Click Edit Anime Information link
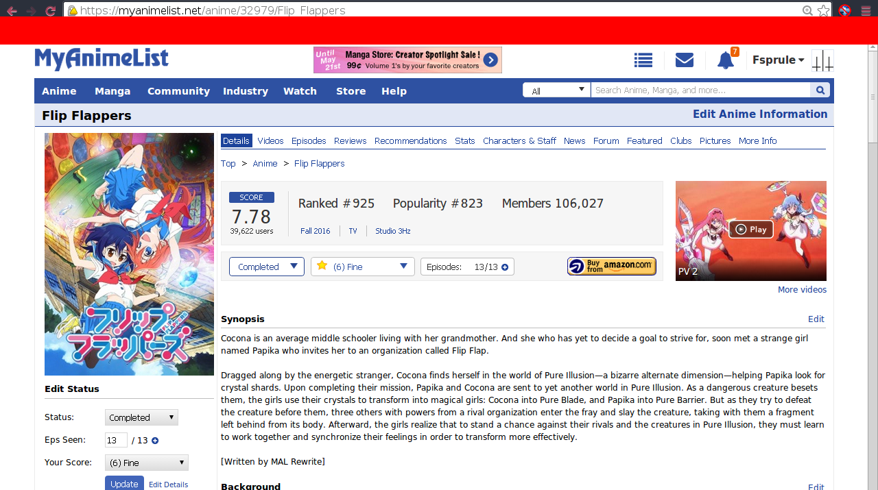Viewport: 878px width, 490px height. (x=760, y=114)
